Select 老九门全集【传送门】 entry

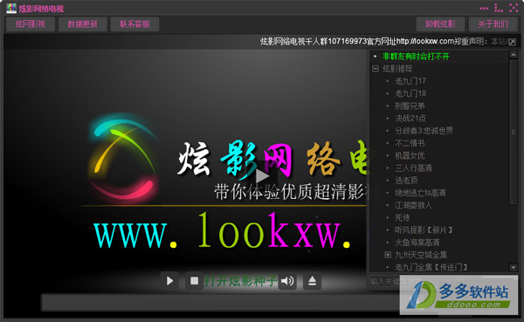tap(431, 267)
